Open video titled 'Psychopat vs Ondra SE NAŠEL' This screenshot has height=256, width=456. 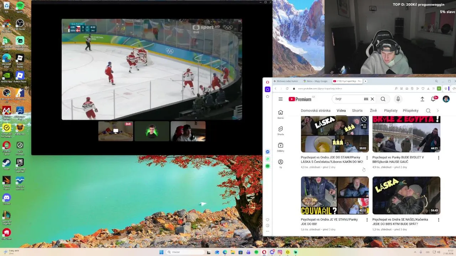[400, 222]
